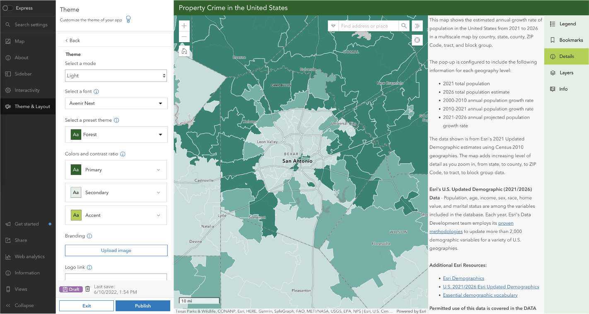589x314 pixels.
Task: Open U.S. 2021/2026 Esri Updated Demographics link
Action: [x=491, y=287]
